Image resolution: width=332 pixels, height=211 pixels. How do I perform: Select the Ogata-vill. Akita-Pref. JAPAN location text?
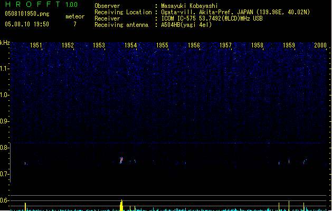point(235,12)
